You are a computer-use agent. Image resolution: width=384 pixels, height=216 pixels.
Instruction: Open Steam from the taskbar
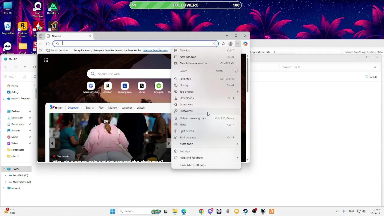point(245,211)
